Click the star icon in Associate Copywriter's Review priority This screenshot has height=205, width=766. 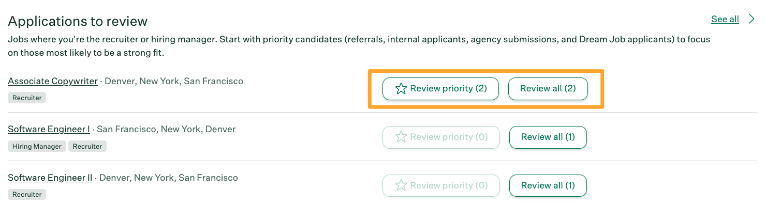[x=401, y=89]
